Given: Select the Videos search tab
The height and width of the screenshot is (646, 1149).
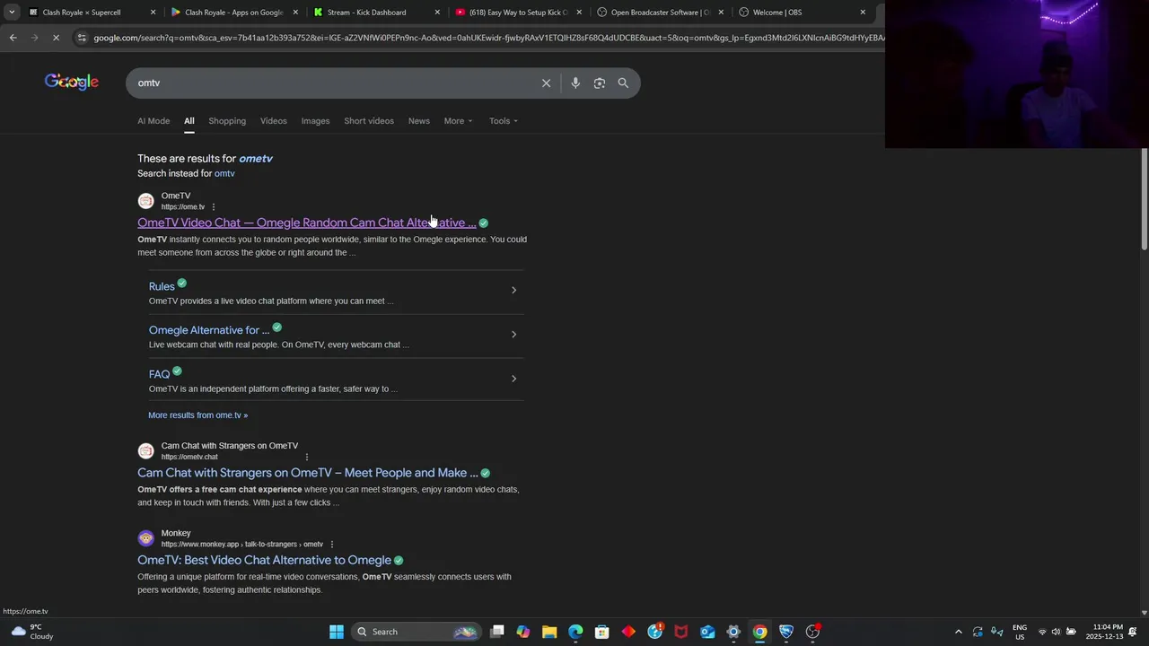Looking at the screenshot, I should [x=274, y=121].
